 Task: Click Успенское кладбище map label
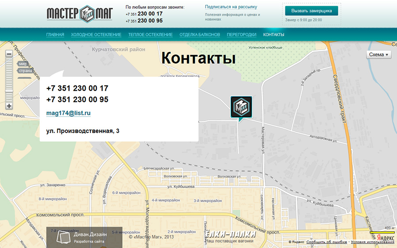click(265, 47)
